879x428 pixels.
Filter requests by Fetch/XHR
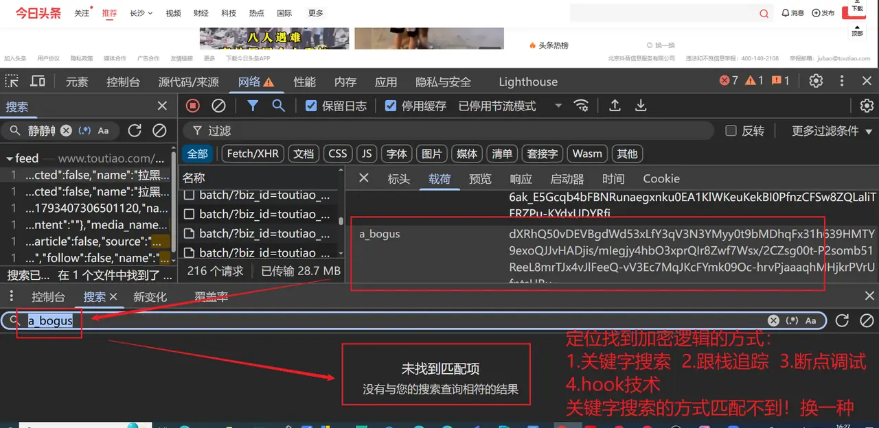point(253,154)
